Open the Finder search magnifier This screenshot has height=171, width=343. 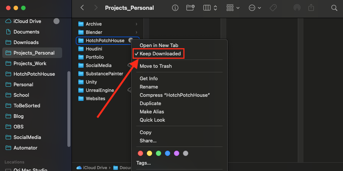tap(334, 8)
